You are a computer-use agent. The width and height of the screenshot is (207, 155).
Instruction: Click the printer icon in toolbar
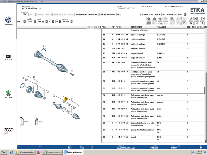(149, 19)
